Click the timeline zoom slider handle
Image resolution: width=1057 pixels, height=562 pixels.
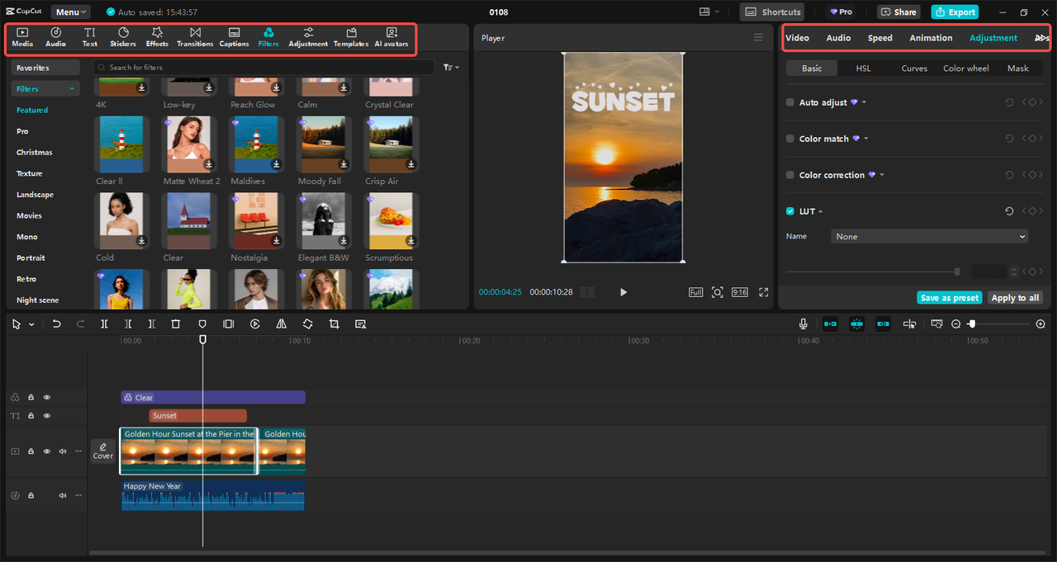[x=972, y=324]
